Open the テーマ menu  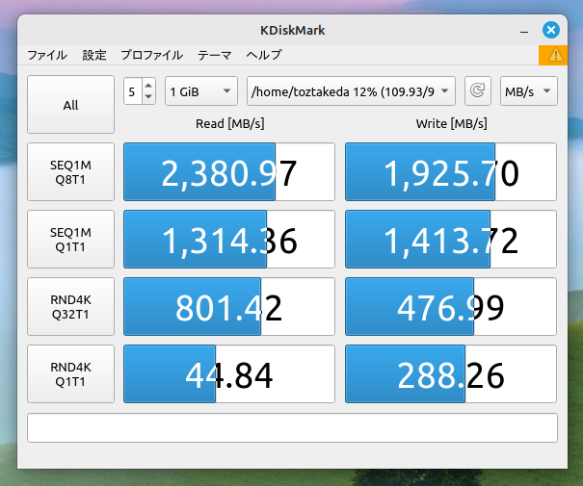[215, 55]
